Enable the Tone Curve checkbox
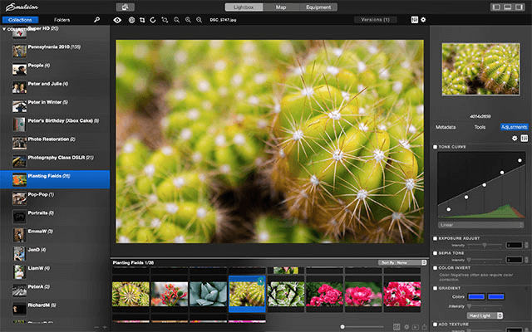Viewport: 532px width, 332px height. click(x=435, y=147)
